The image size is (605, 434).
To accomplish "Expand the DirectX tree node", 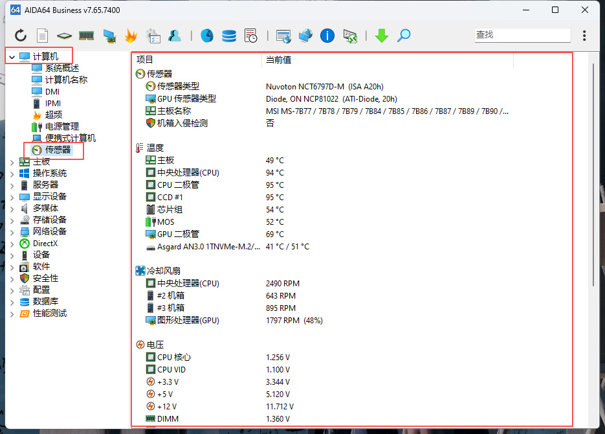I will click(12, 244).
